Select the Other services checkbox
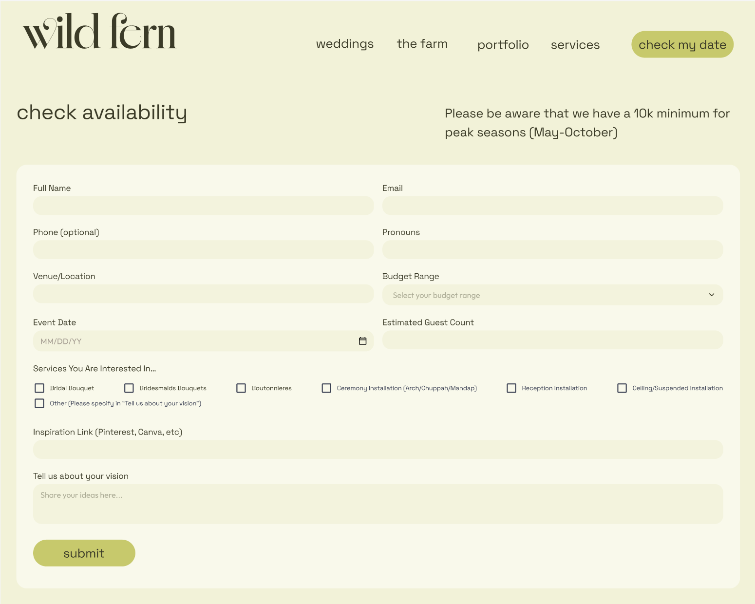This screenshot has width=755, height=604. 39,403
